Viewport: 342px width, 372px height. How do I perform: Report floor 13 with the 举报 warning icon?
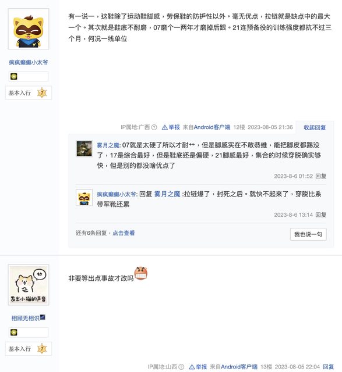pos(198,367)
